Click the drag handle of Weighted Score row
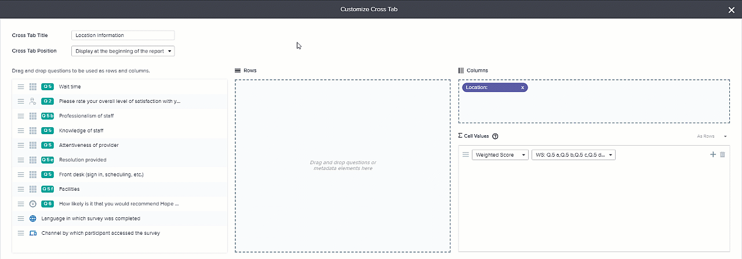 (465, 155)
